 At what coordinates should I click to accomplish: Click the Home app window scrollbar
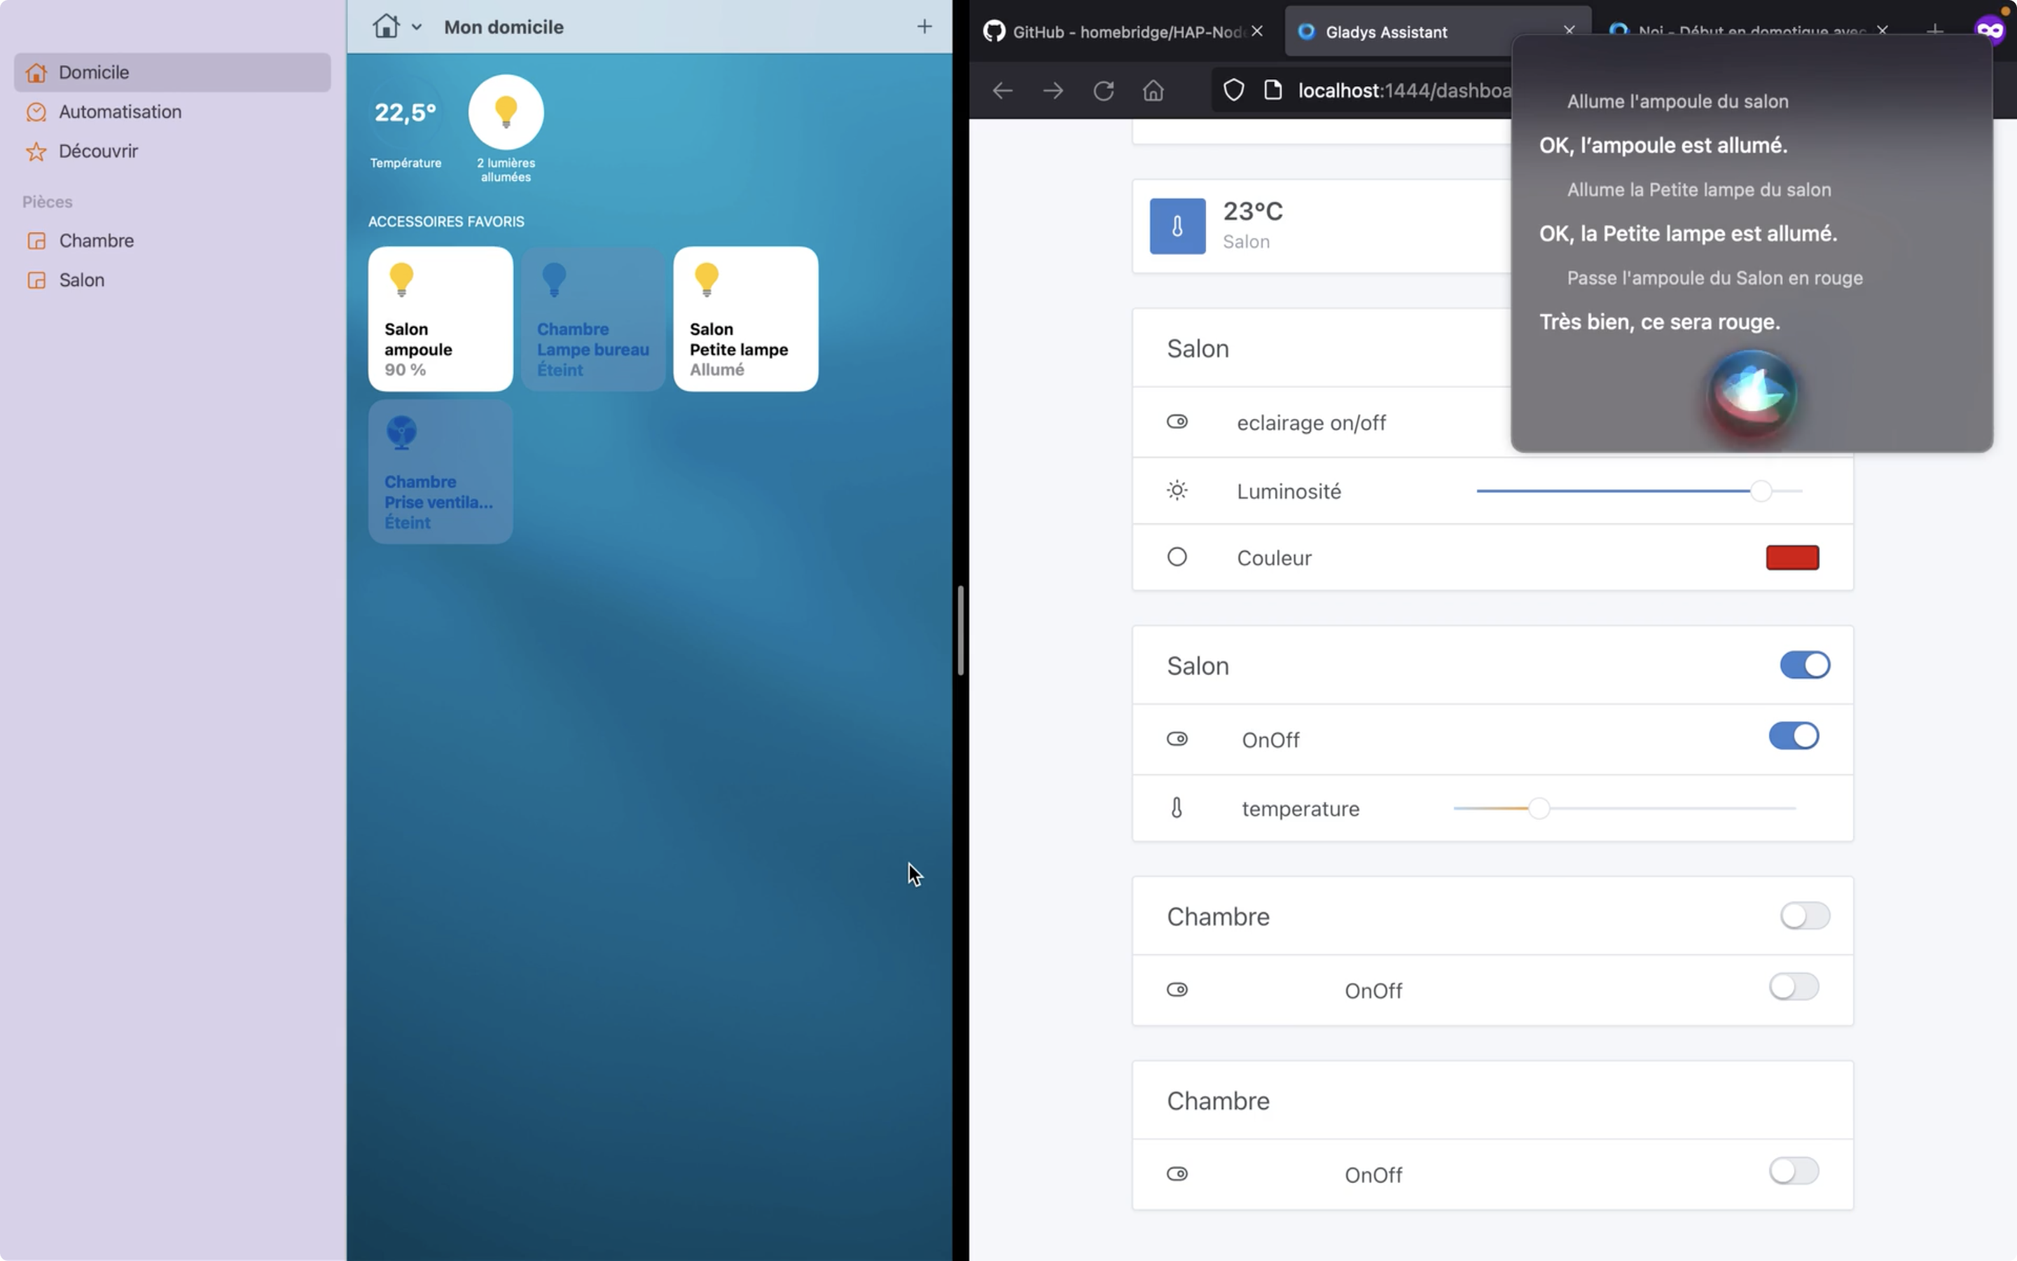click(x=960, y=630)
